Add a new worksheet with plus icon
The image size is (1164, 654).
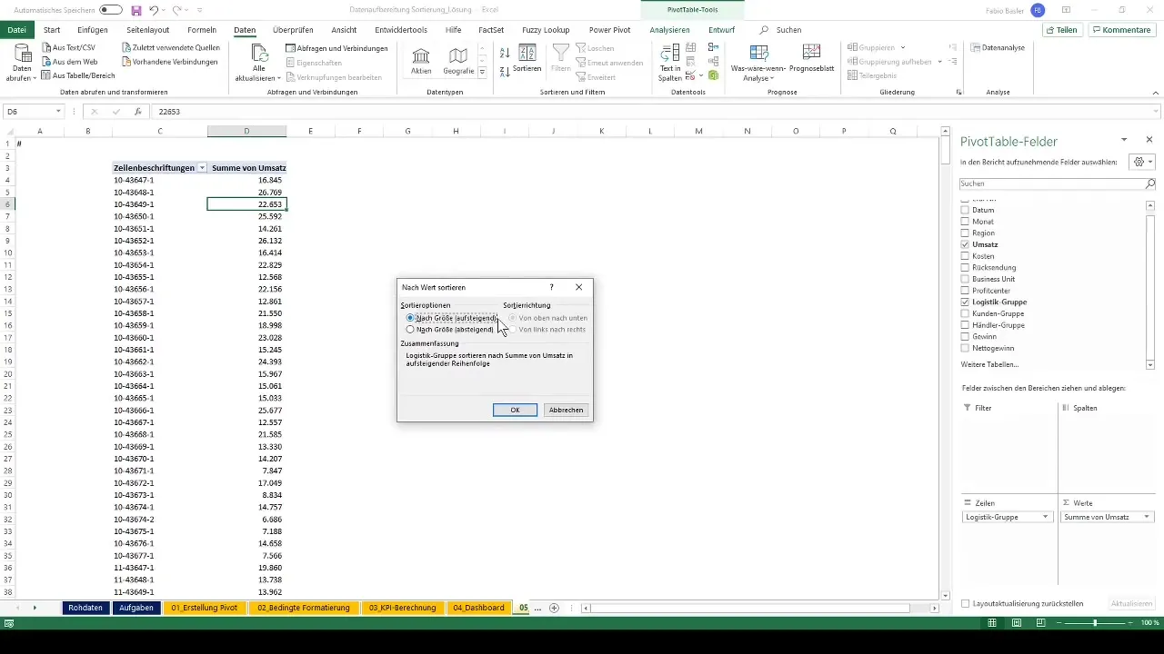click(554, 608)
